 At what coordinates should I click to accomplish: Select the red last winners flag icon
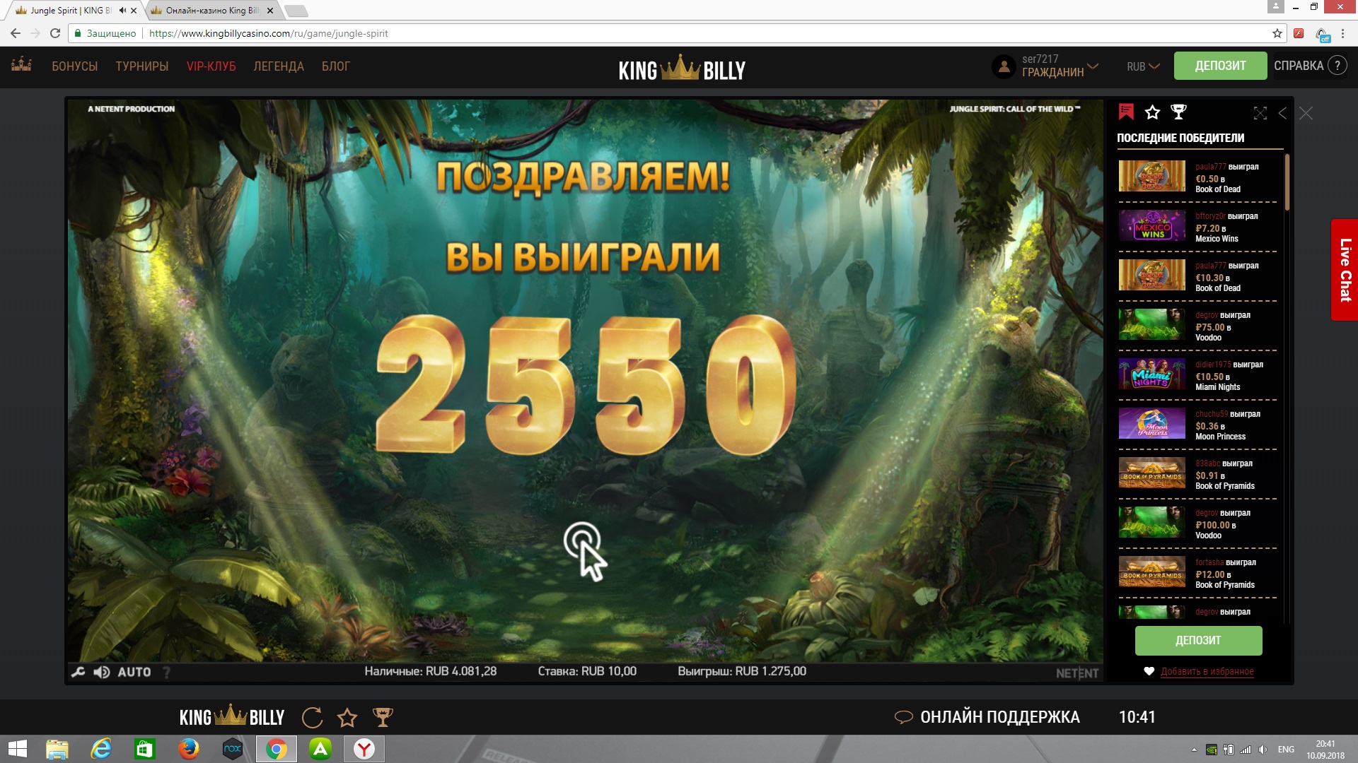pos(1126,112)
